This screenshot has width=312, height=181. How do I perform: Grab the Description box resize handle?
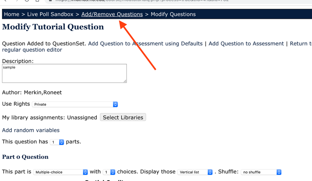tap(125, 81)
